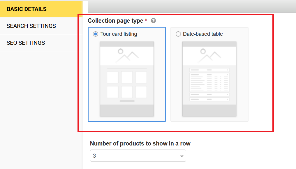Open the BASIC DETAILS tab
Viewport: 296px width, 169px height.
click(x=27, y=9)
